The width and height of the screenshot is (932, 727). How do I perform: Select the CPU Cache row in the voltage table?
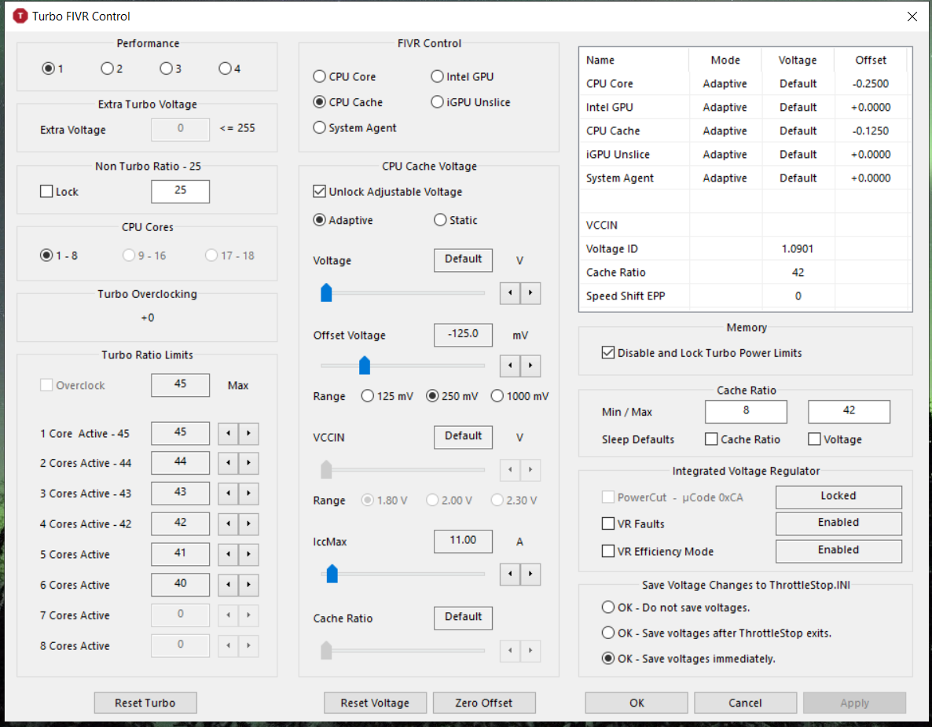[x=744, y=130]
